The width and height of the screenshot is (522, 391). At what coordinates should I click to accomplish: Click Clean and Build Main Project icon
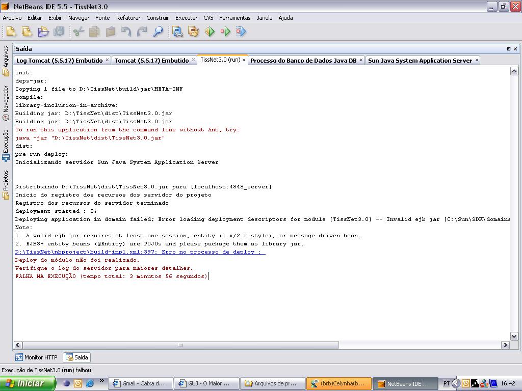(193, 32)
